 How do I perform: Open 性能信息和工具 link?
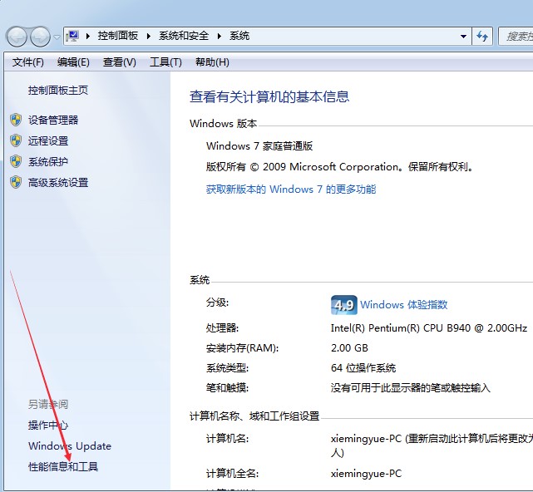(63, 466)
